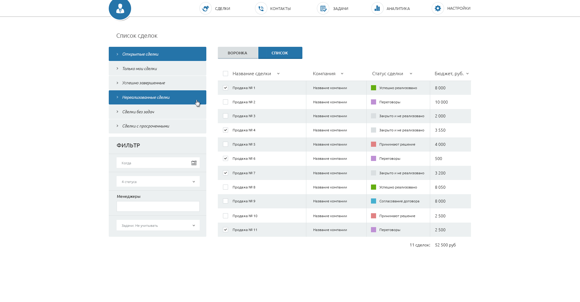
Task: Select the Нереализованные сделки filter
Action: click(x=157, y=97)
